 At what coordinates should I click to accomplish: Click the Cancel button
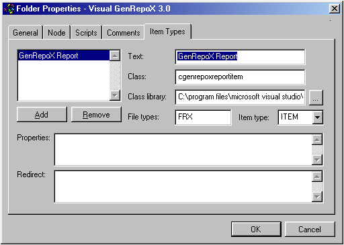tap(310, 229)
